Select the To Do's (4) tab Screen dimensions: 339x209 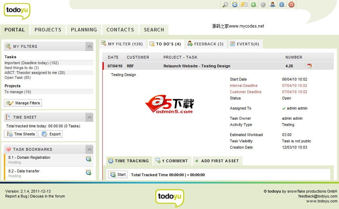pos(166,44)
